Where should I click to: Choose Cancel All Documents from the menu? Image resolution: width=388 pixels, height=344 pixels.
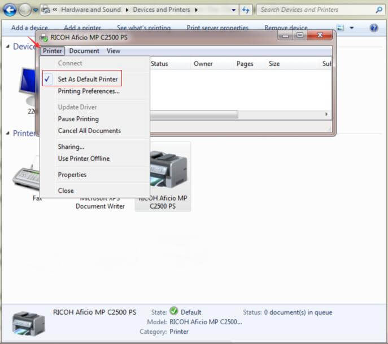click(89, 131)
